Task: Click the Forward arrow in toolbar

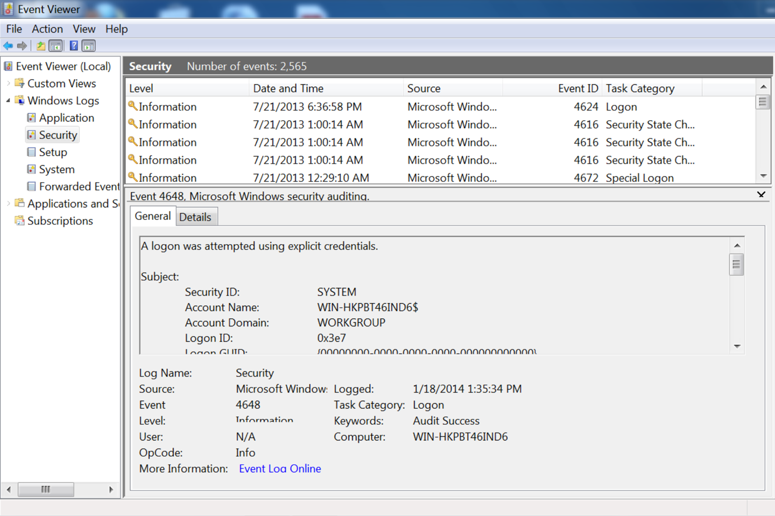Action: [22, 46]
